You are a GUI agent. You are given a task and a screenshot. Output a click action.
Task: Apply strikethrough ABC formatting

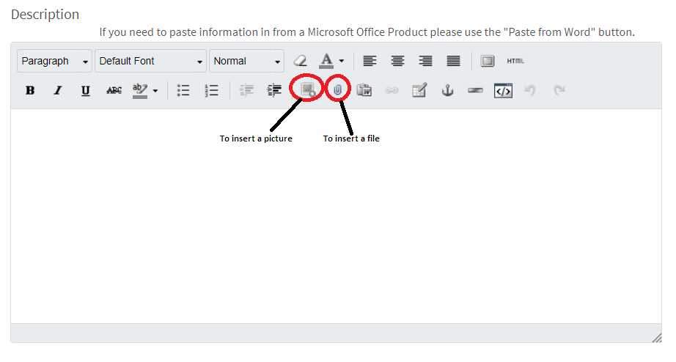(114, 91)
